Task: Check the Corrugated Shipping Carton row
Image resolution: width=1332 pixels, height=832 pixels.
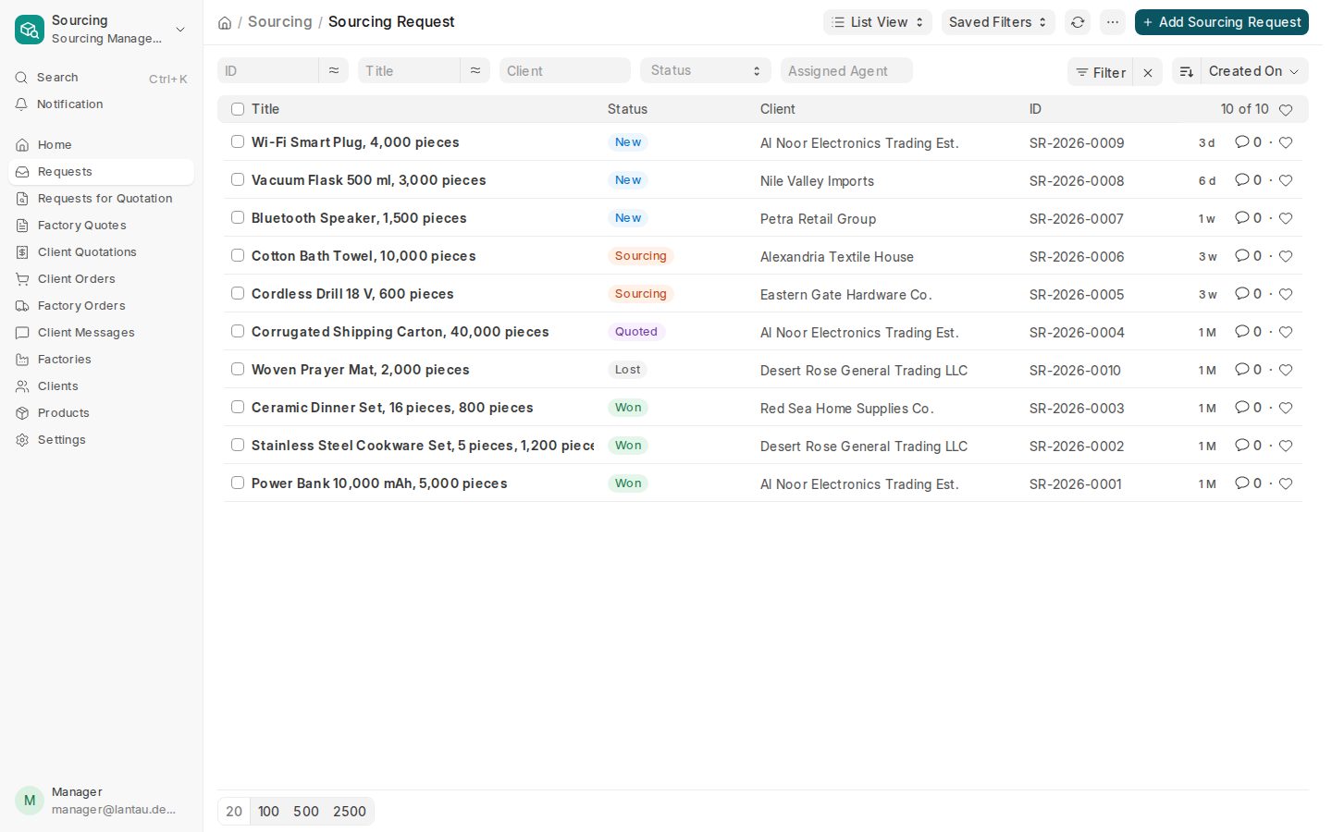Action: [x=238, y=331]
